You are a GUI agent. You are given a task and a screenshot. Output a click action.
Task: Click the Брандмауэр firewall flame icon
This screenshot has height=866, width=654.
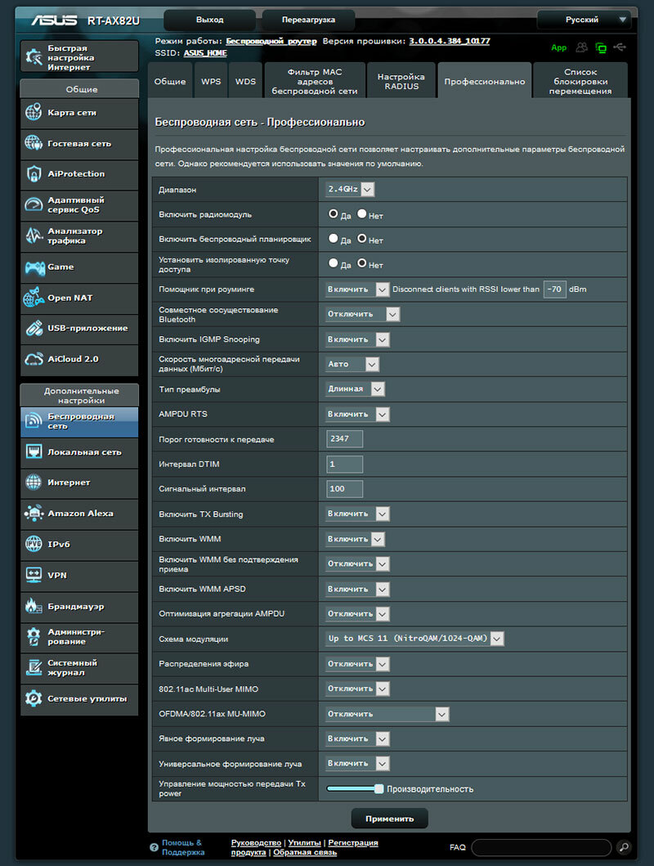coord(34,606)
